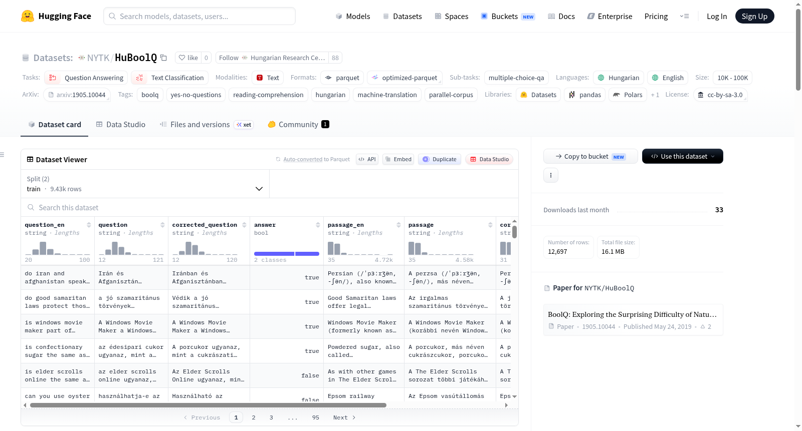
Task: Toggle the left sidebar outline icon
Action: point(3,155)
